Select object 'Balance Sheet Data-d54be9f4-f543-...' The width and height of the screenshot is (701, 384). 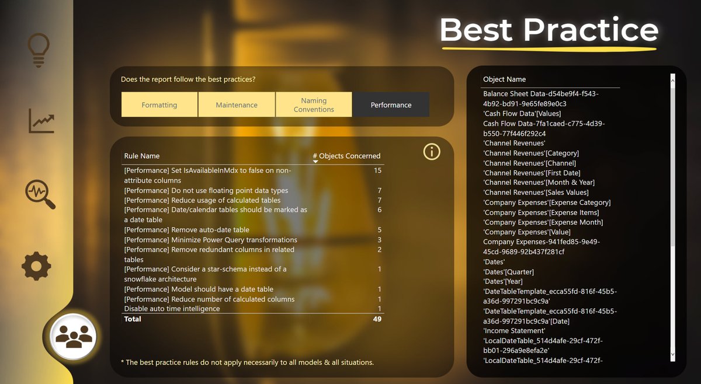click(541, 99)
